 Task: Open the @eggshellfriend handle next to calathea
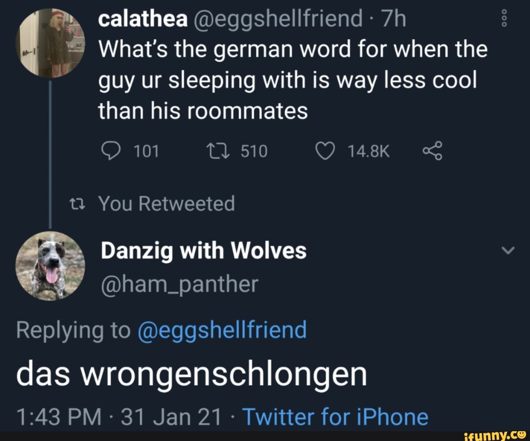coord(277,19)
